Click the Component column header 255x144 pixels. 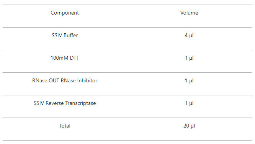click(65, 13)
